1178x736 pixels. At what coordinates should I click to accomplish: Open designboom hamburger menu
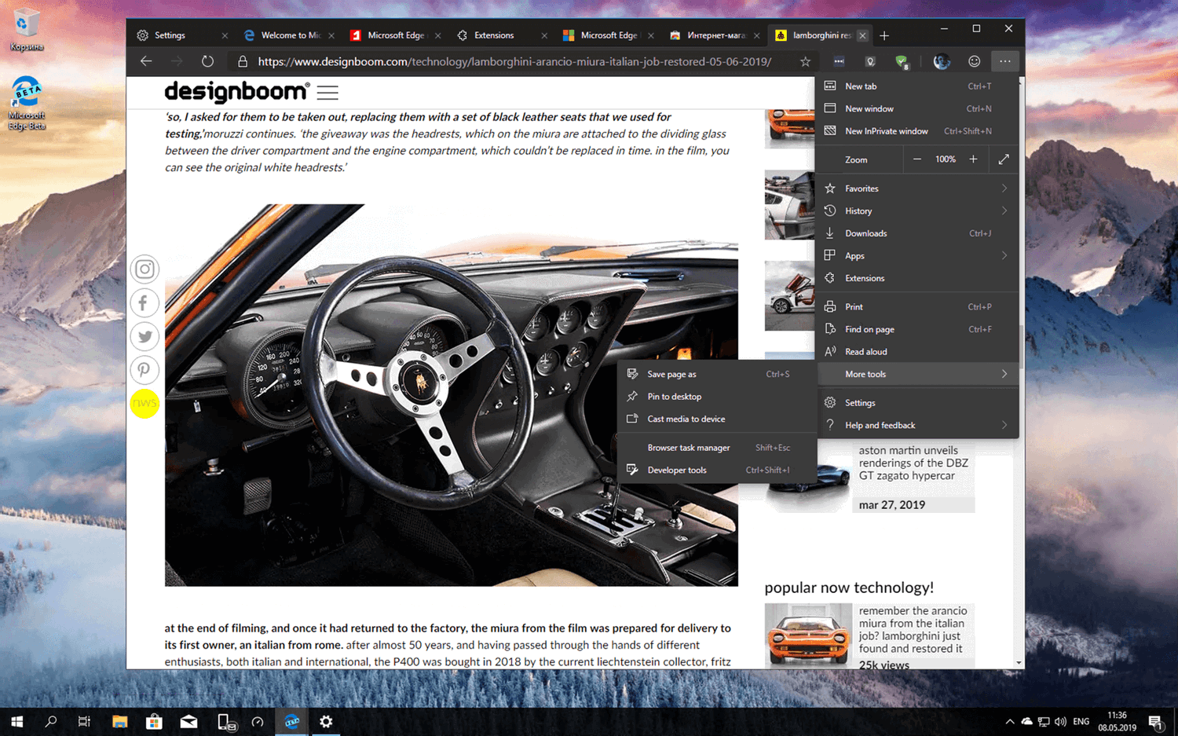[x=327, y=93]
